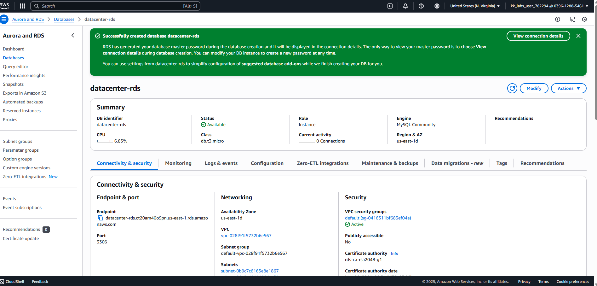Open the settings gear in header

(x=437, y=6)
